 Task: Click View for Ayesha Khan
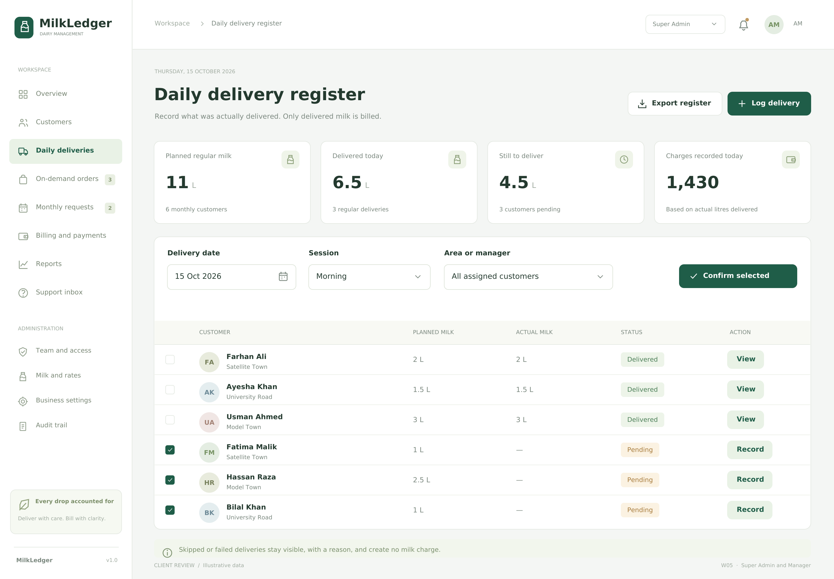[745, 390]
